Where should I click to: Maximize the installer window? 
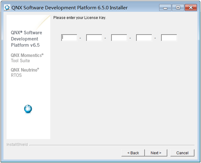point(178,8)
